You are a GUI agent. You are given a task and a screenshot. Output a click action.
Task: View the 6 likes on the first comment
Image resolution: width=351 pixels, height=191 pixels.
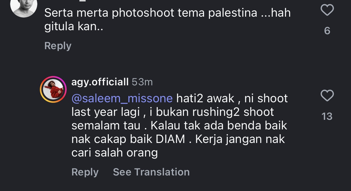tap(327, 31)
